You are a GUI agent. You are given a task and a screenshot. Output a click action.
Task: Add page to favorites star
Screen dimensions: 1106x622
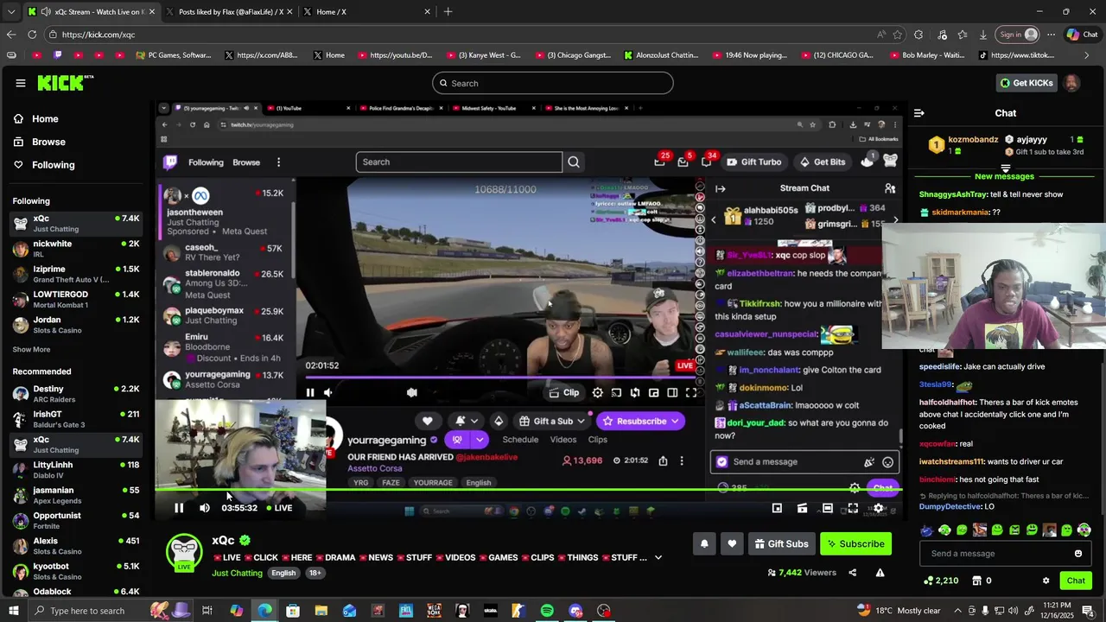[898, 35]
